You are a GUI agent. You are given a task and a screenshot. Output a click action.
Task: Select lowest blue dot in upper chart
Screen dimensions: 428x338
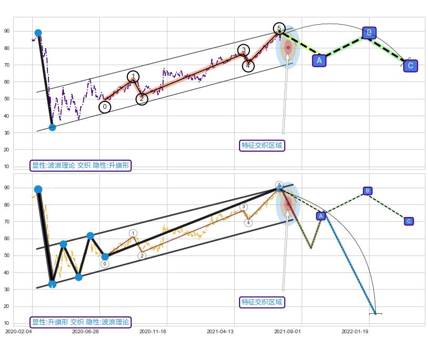pyautogui.click(x=52, y=127)
